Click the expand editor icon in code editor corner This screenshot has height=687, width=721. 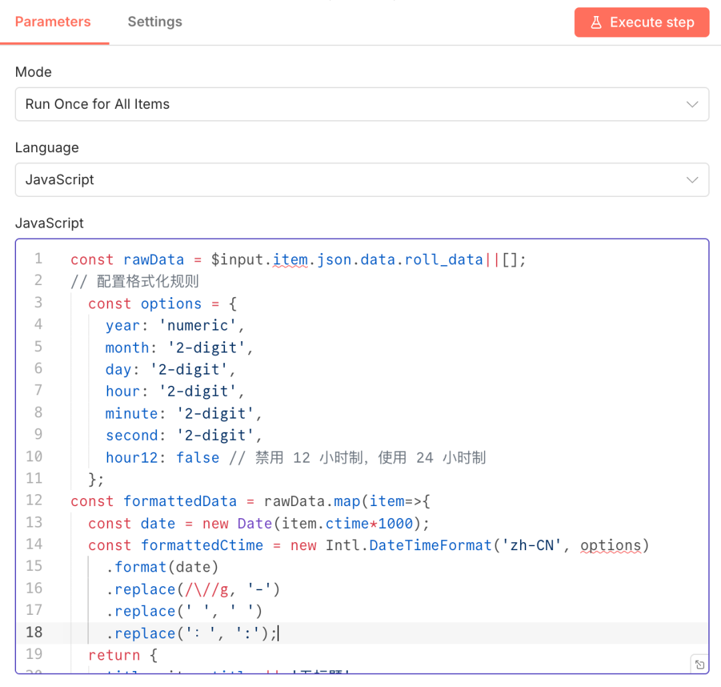coord(699,664)
